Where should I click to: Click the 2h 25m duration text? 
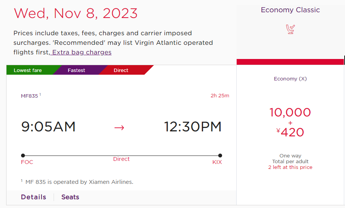(x=220, y=95)
